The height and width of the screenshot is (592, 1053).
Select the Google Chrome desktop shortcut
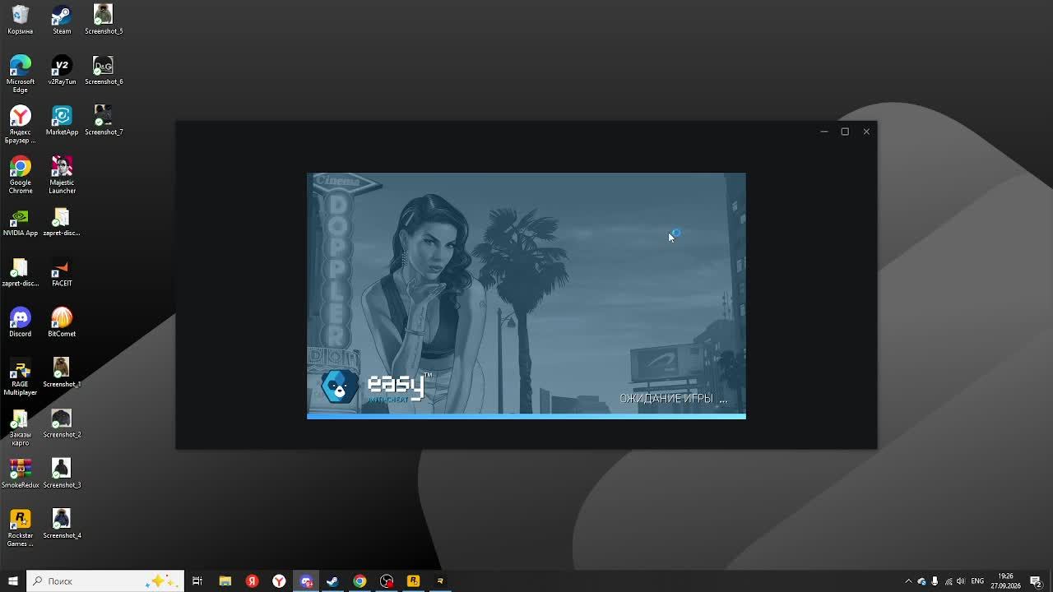(21, 175)
